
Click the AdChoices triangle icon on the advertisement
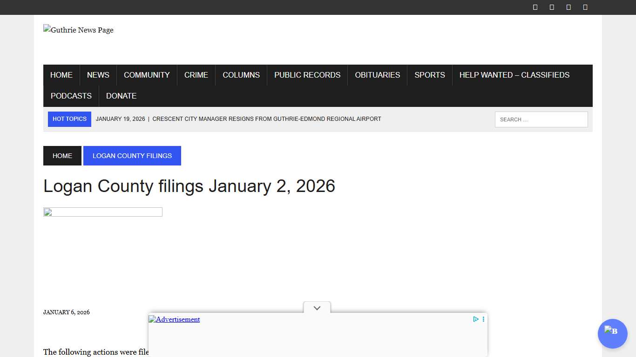click(475, 319)
